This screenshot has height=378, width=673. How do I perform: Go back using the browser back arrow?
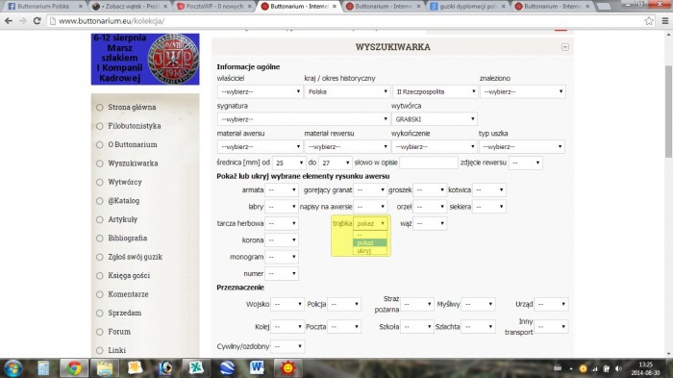point(9,21)
